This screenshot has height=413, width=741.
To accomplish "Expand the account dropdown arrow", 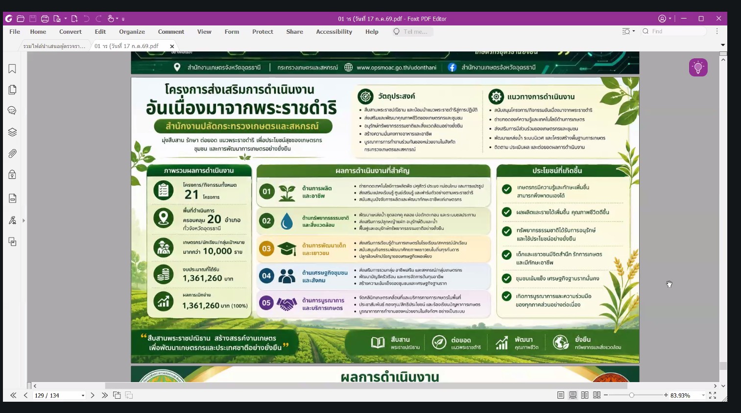I will click(x=670, y=19).
